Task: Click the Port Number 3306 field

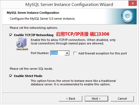Action: tap(58, 53)
